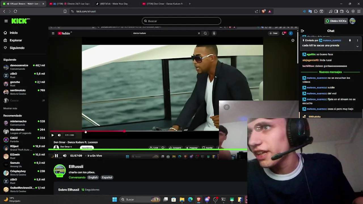Open the browser main menu
Image resolution: width=363 pixels, height=204 pixels.
pos(359,11)
